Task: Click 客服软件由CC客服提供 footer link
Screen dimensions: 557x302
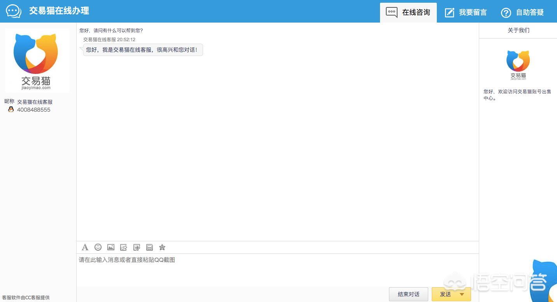Action: (x=26, y=298)
